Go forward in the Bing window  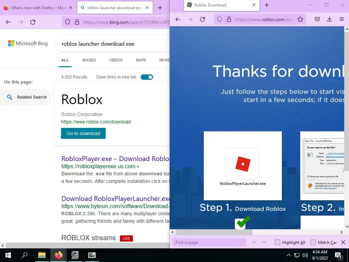coord(20,22)
